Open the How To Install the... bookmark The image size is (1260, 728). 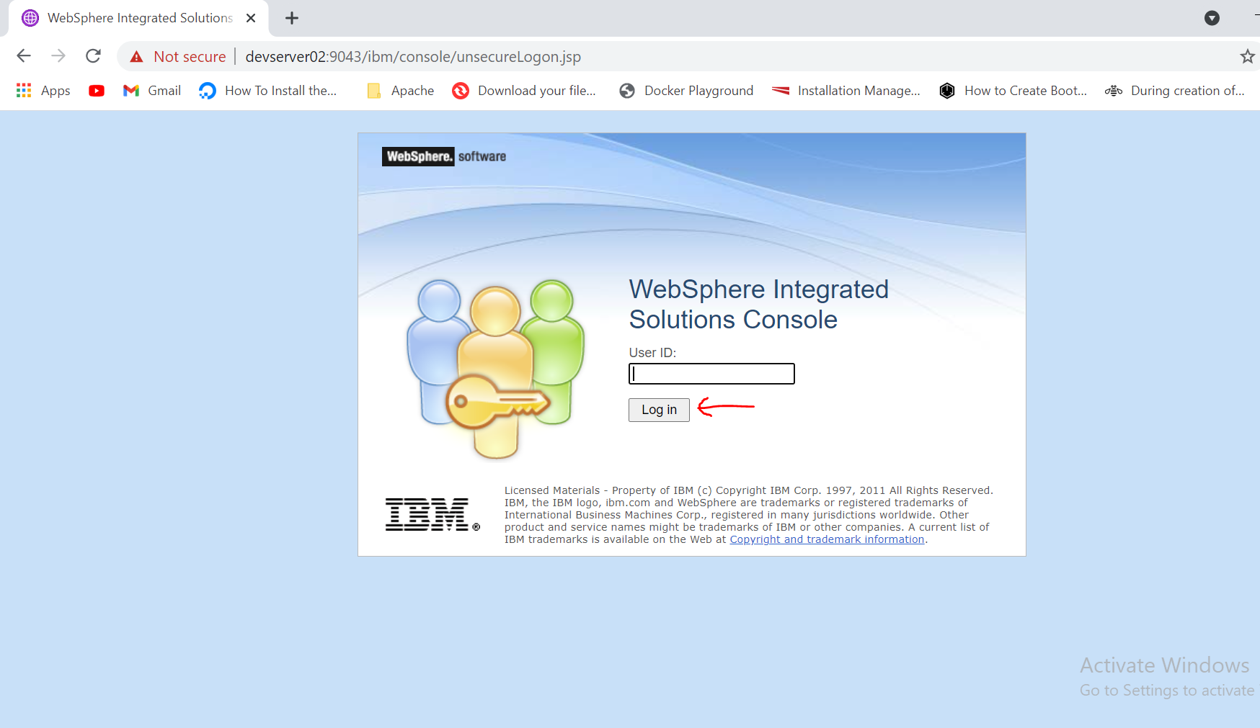point(268,91)
